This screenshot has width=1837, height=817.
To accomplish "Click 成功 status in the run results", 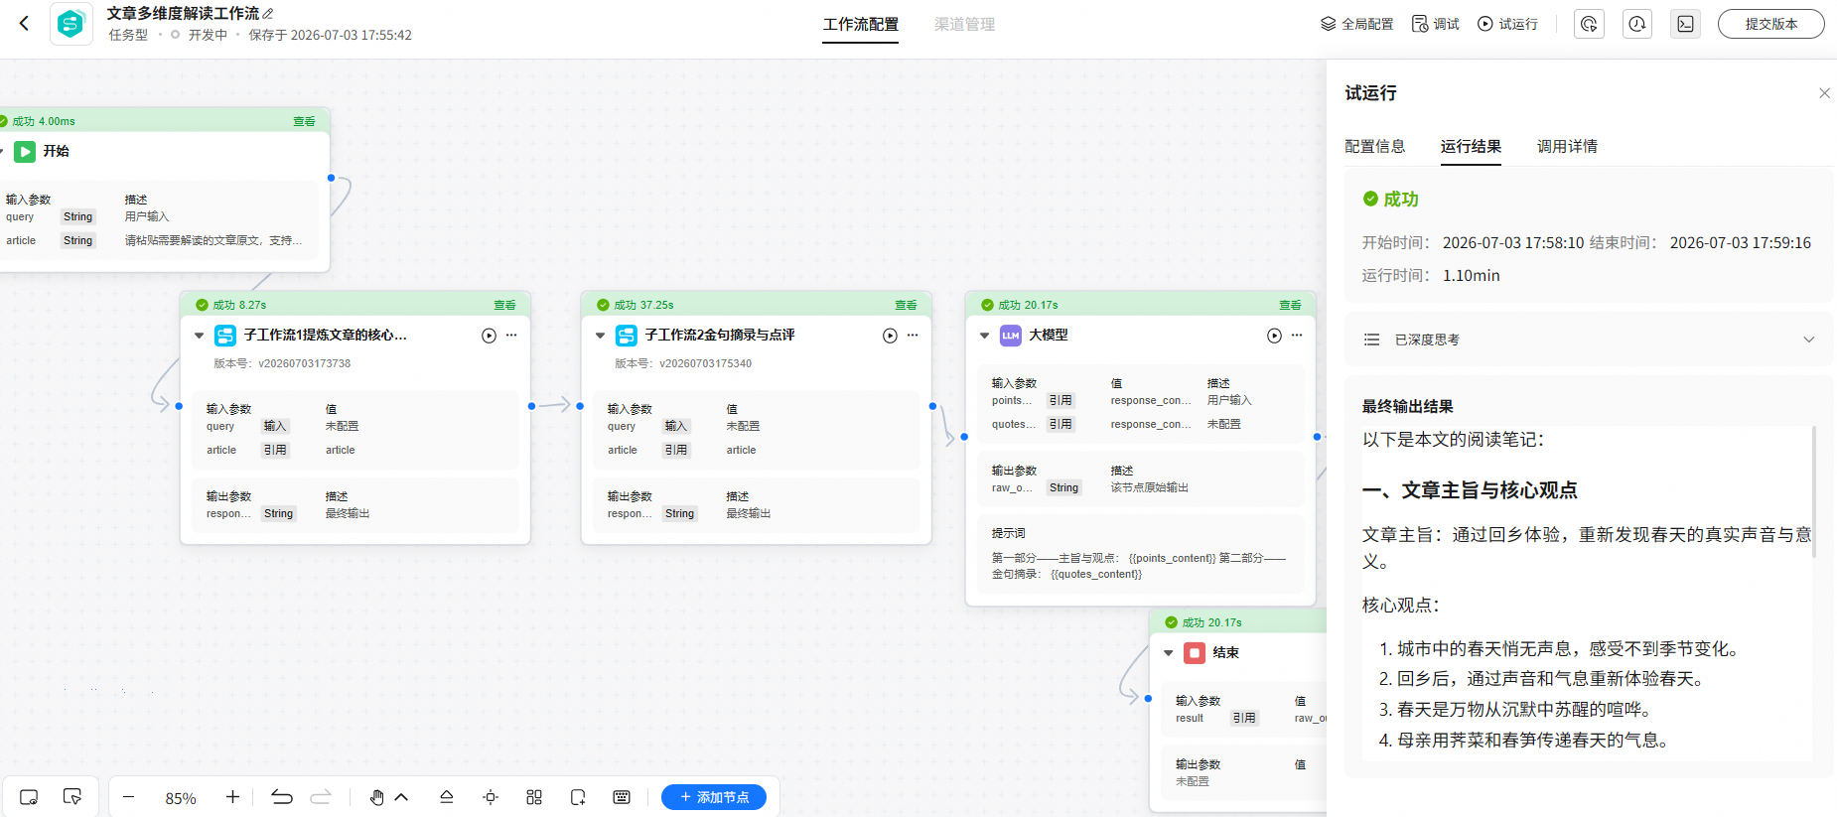I will (x=1390, y=199).
